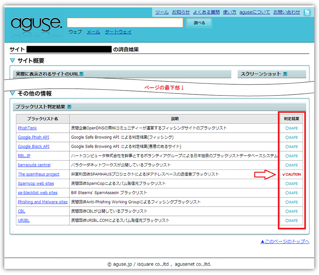Click the copyright text aguse.jp / isquare
The width and height of the screenshot is (319, 275).
[x=159, y=264]
